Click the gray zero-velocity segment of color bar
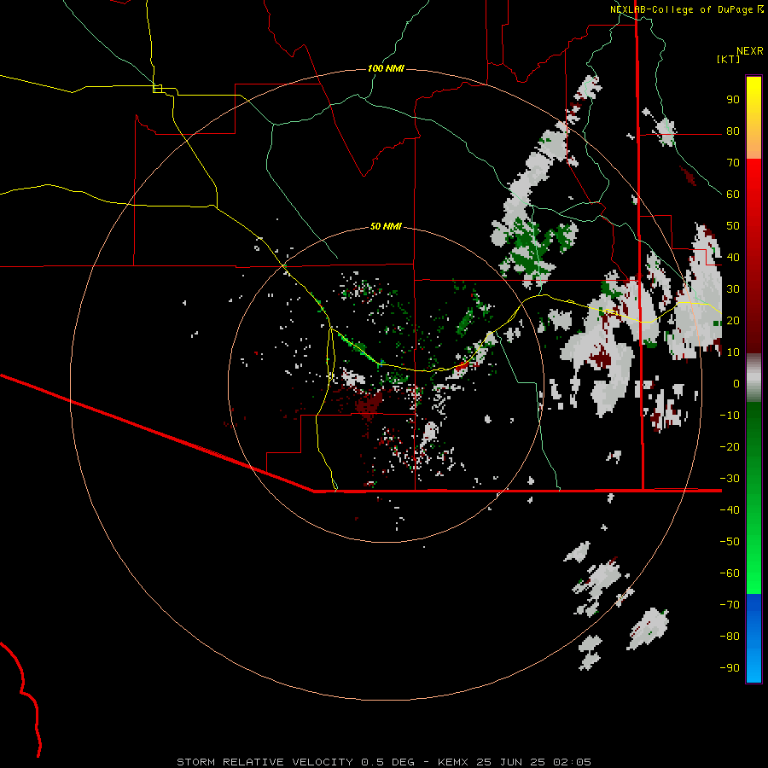 click(753, 378)
